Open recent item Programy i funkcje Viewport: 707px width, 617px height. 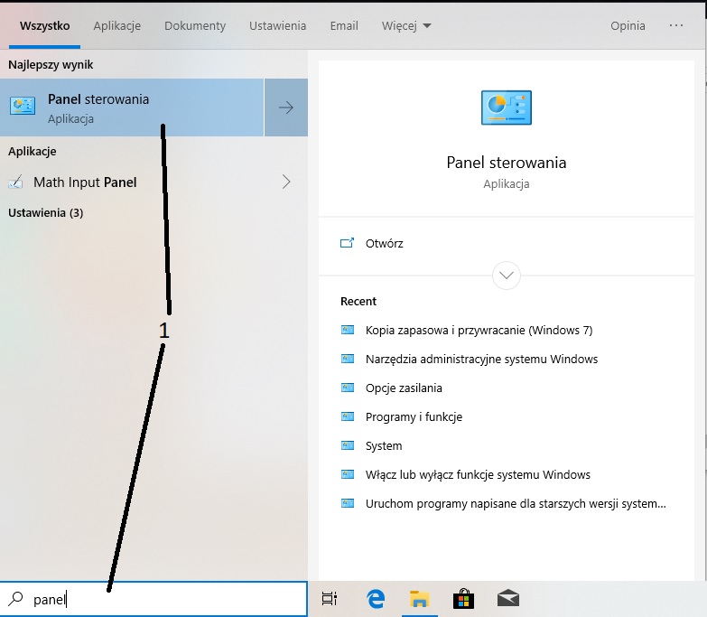(414, 416)
